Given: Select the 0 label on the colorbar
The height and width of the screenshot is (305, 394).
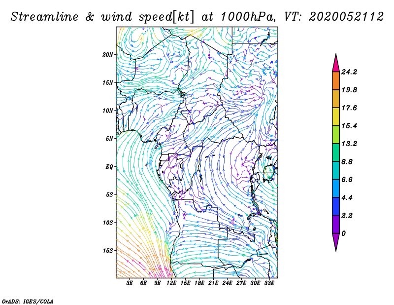Looking at the screenshot, I should pos(343,233).
